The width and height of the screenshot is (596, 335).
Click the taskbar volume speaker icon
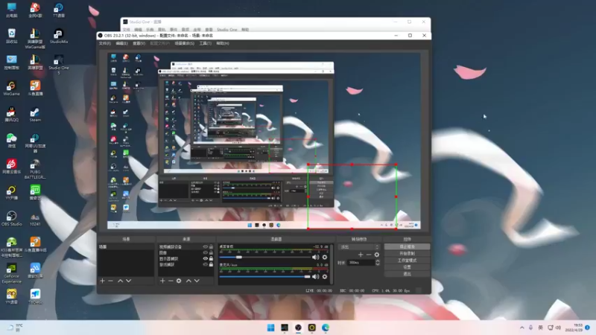tap(558, 328)
